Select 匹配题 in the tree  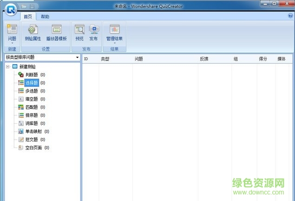[32, 107]
